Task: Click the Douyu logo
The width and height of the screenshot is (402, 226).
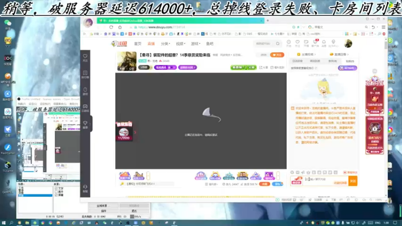Action: point(119,44)
